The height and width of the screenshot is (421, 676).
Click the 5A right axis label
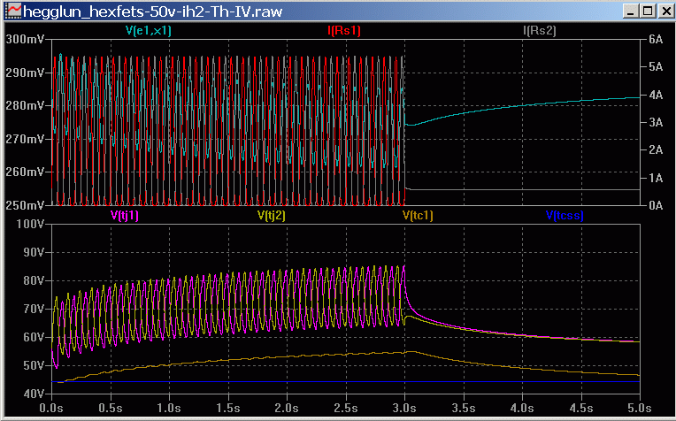pyautogui.click(x=656, y=67)
